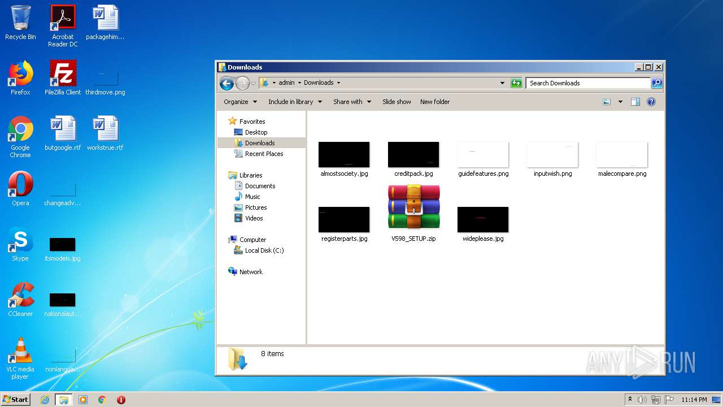Select Libraries in the navigation pane
Viewport: 723px width, 407px height.
click(x=251, y=175)
